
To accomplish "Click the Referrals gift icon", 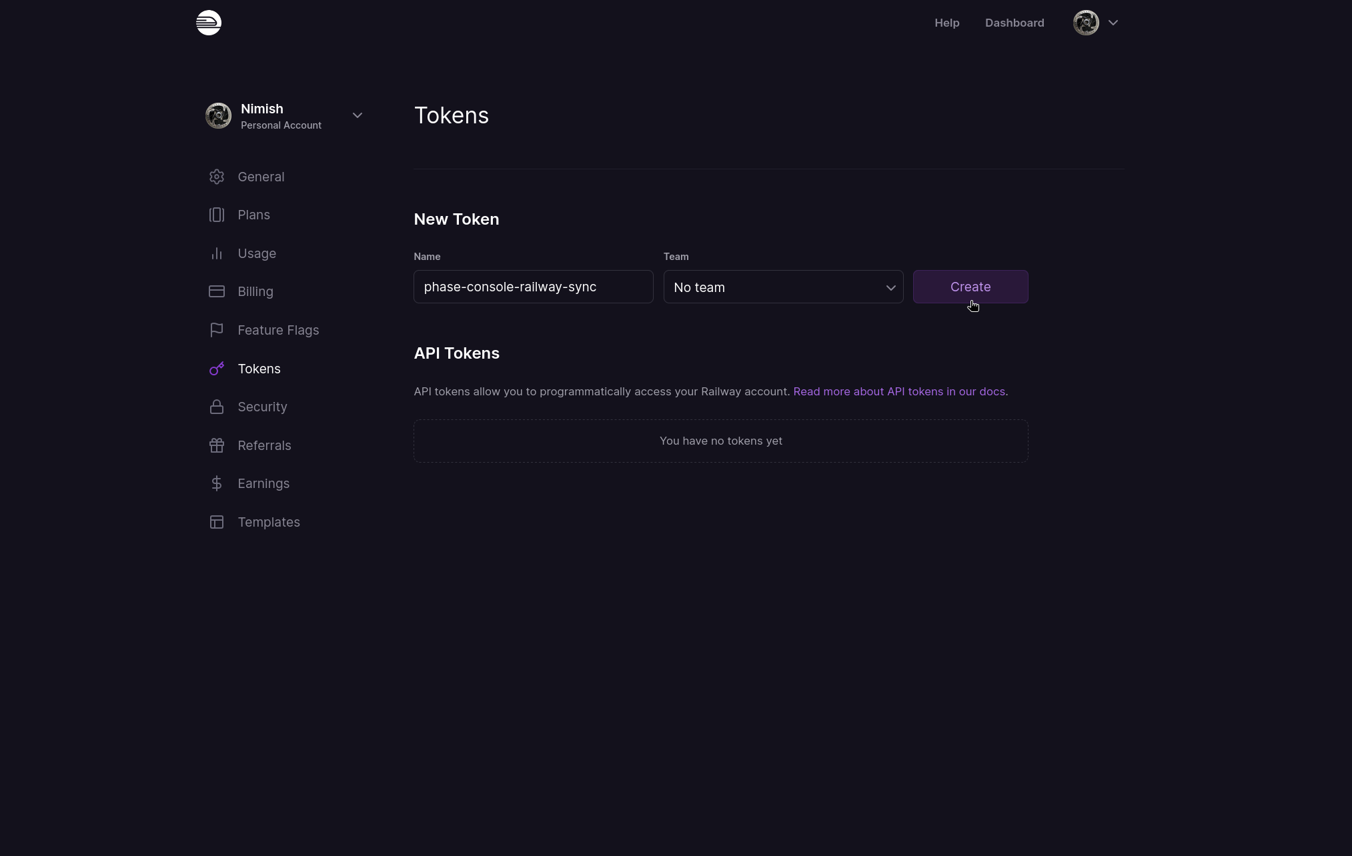I will tap(215, 444).
